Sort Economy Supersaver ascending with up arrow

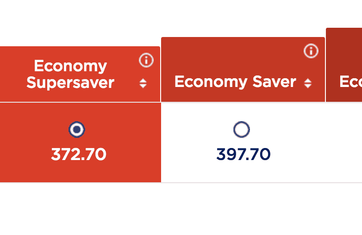tap(143, 80)
